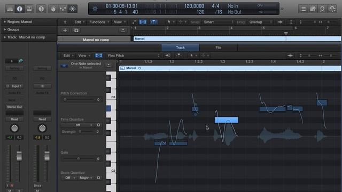Click the Scale Quantize Q button
Viewport: 342px width, 192px height.
[x=98, y=178]
